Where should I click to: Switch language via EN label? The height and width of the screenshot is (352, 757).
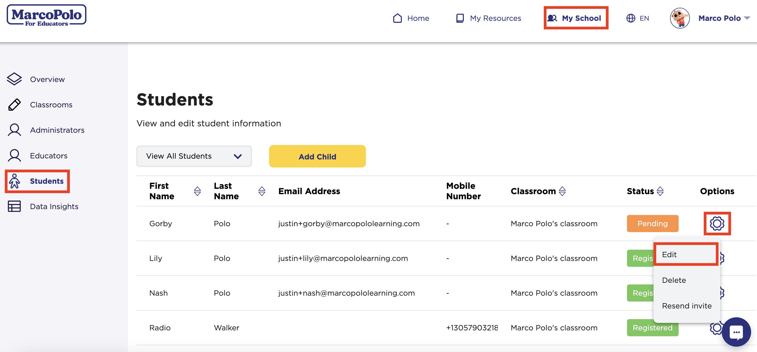click(644, 18)
